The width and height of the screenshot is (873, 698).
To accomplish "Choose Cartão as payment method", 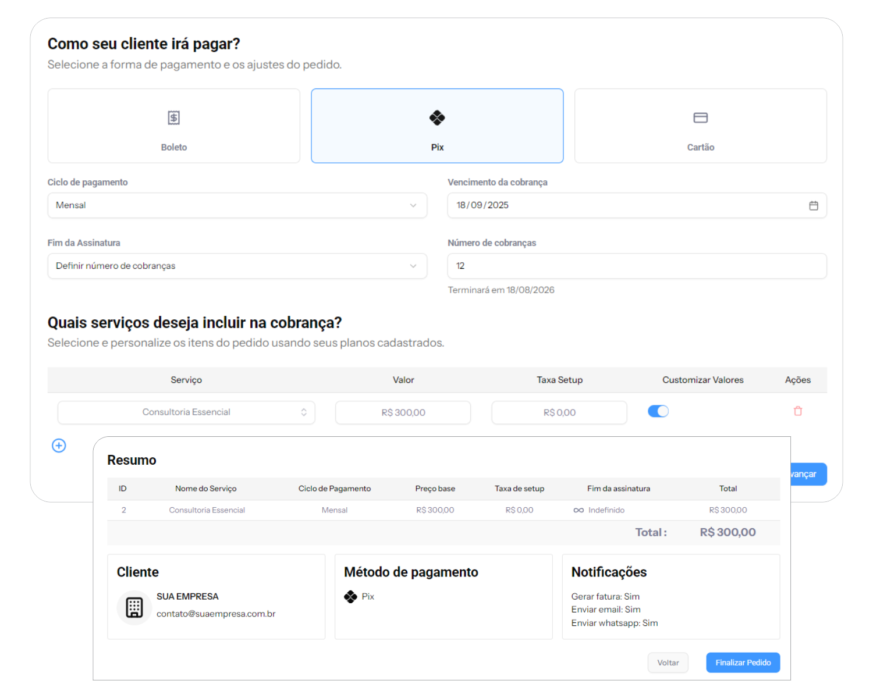I will click(x=700, y=126).
